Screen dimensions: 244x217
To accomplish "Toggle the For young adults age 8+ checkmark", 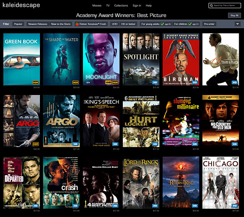I will pos(162,24).
